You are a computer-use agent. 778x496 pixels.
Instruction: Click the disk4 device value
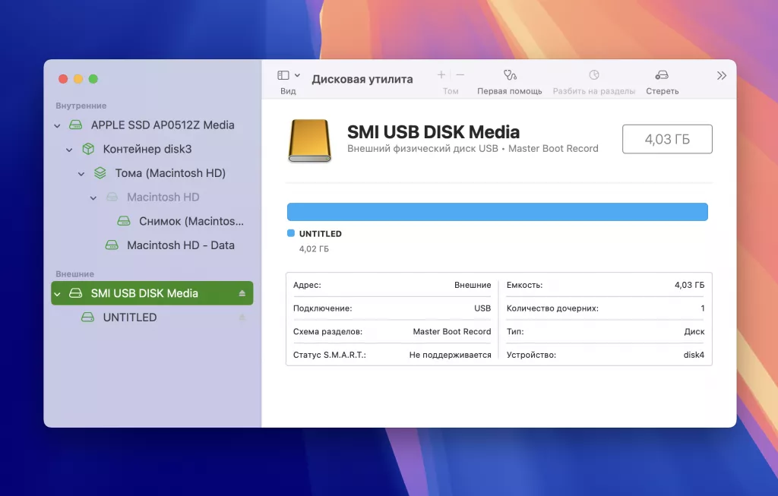(696, 354)
